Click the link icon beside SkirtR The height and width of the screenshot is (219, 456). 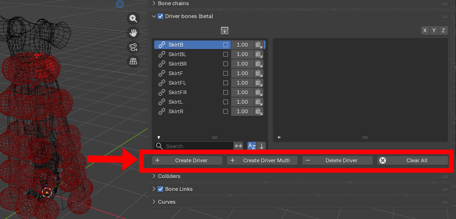point(162,111)
